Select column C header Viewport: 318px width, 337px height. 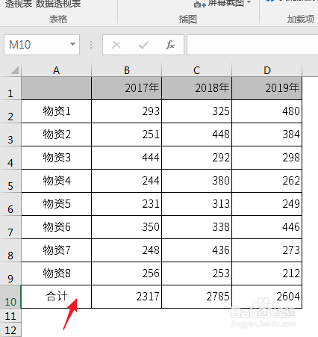pyautogui.click(x=197, y=70)
